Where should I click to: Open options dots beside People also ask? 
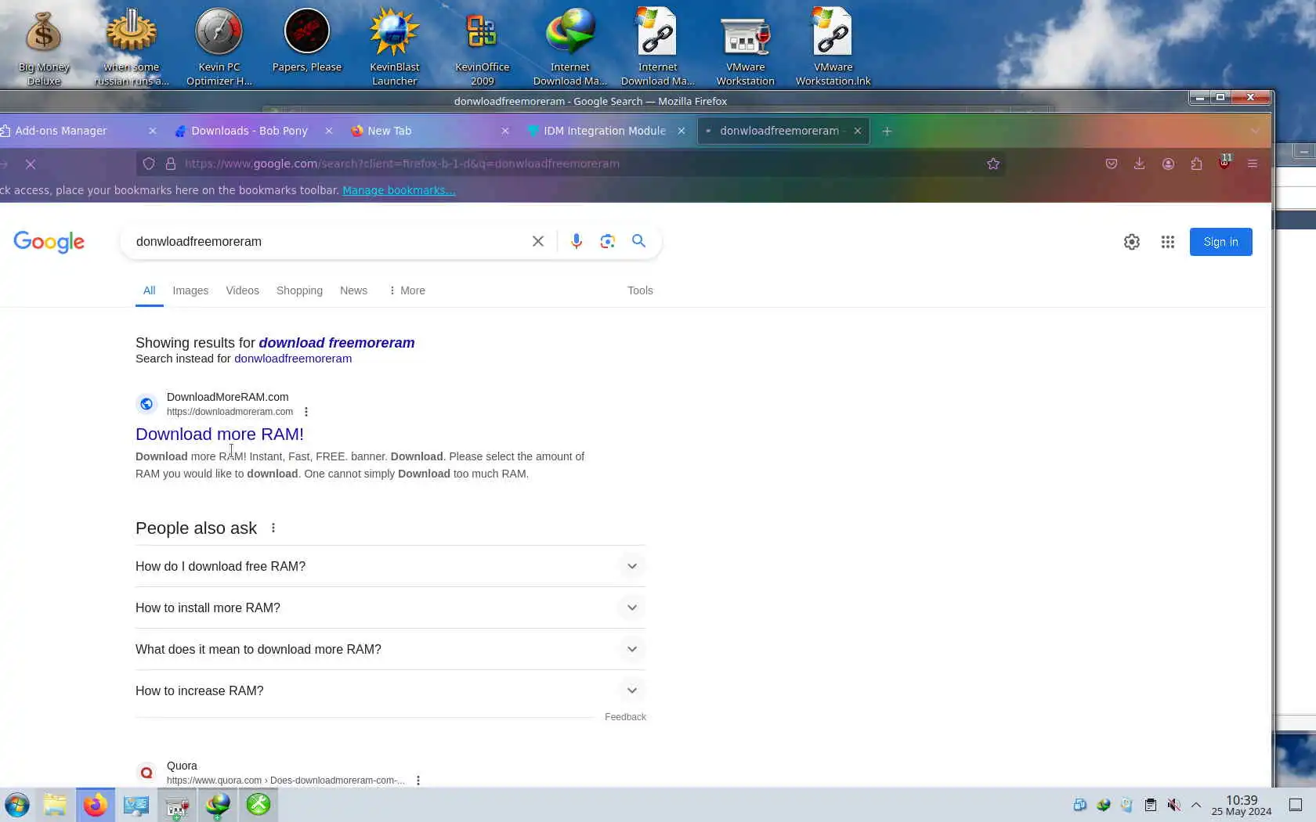click(273, 528)
